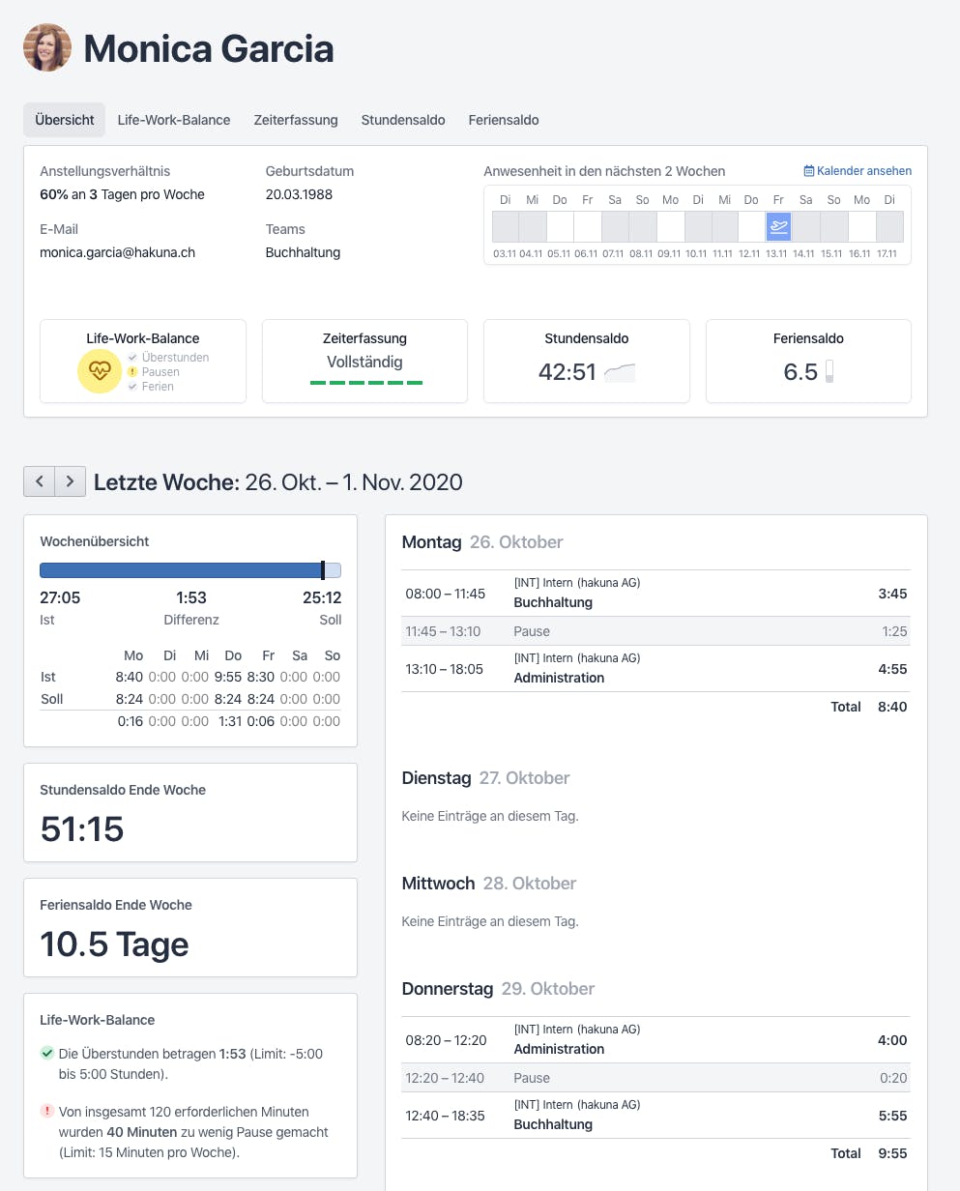Select the 09.11 day cell in Anwesenheit calendar

(670, 227)
